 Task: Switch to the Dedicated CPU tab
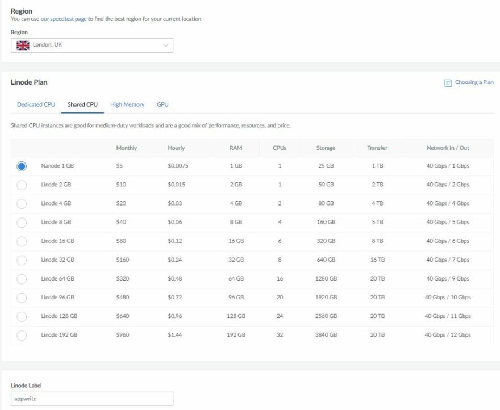tap(36, 104)
